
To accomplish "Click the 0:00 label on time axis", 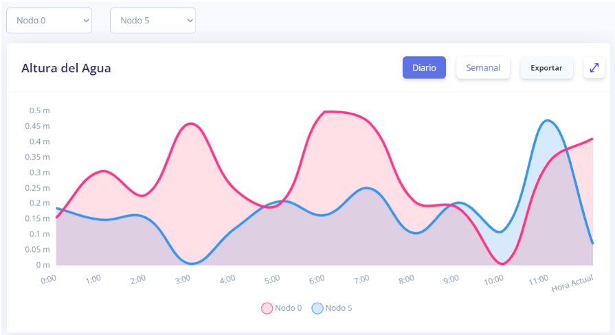I will [x=49, y=279].
